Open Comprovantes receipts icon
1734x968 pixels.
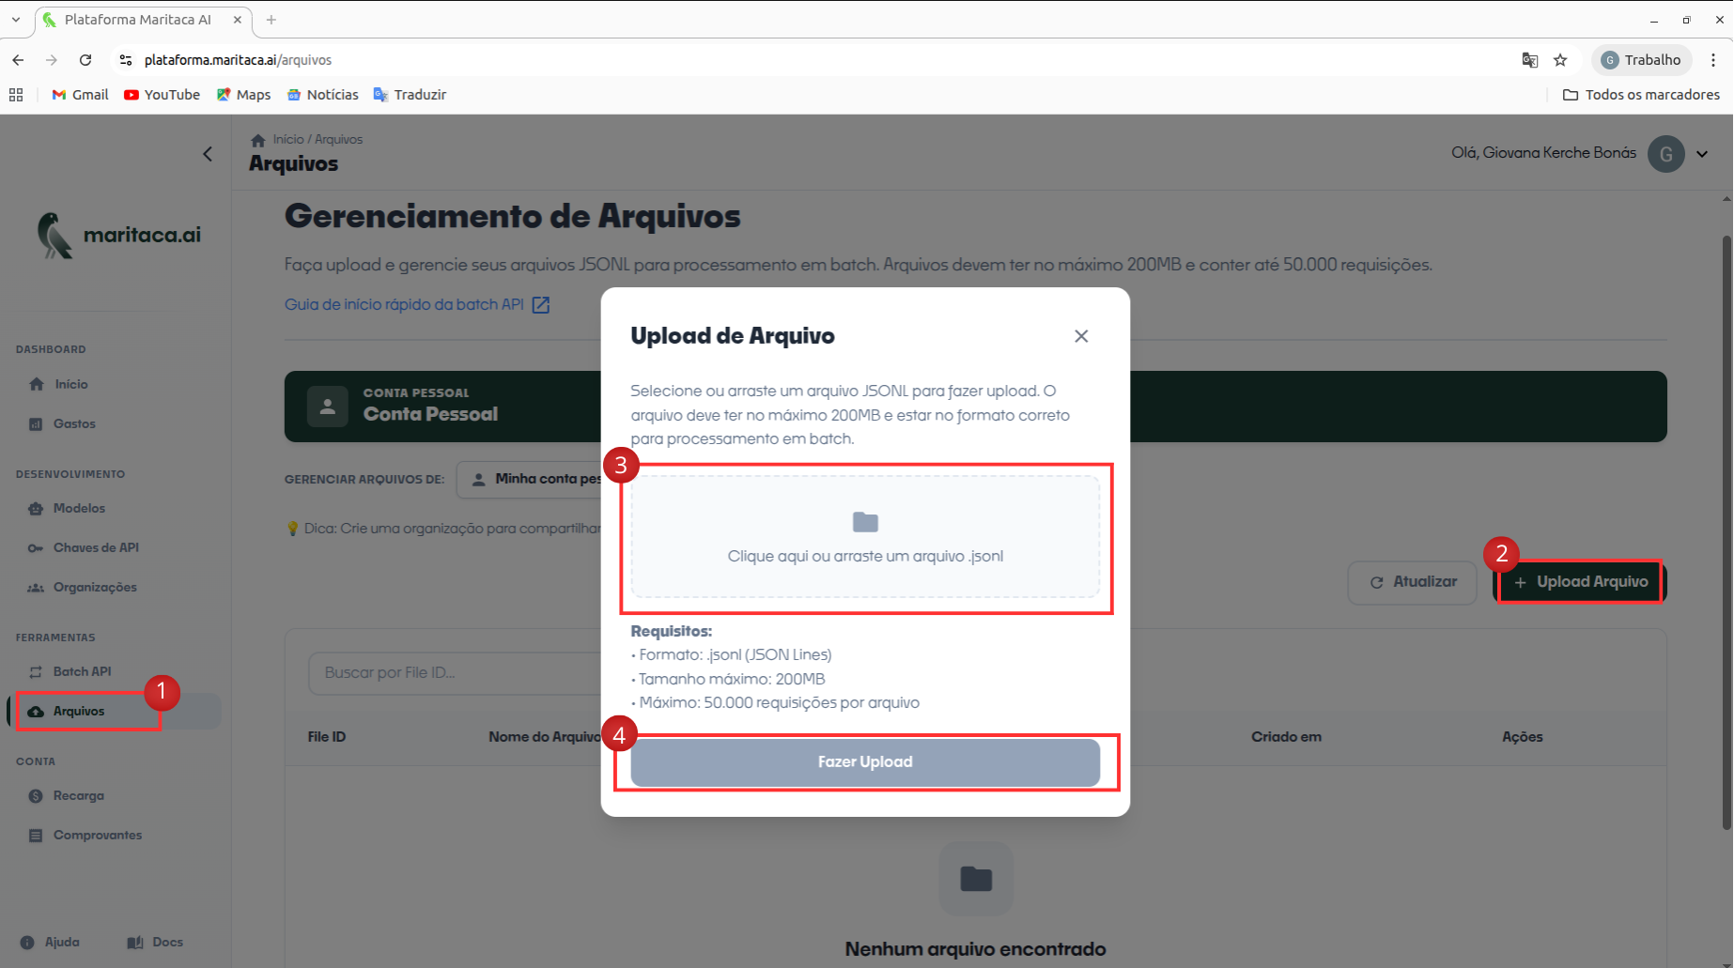tap(36, 836)
